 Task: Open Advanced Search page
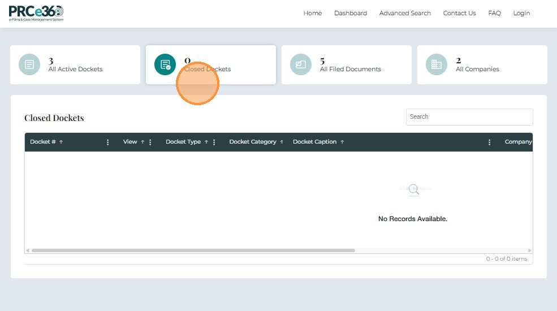[405, 13]
